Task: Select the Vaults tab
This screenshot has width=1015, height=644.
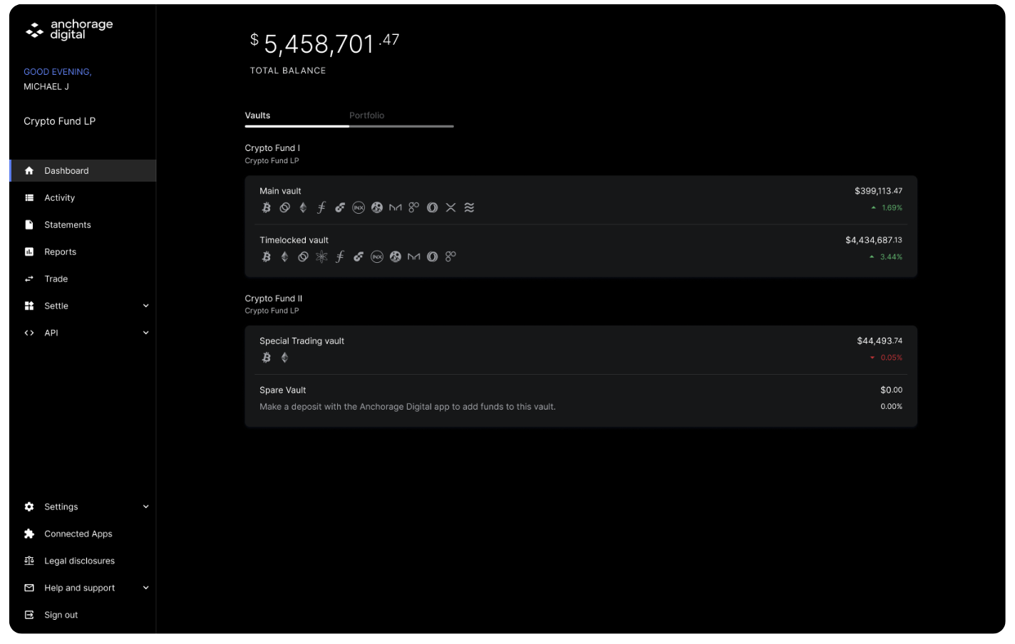Action: pos(257,115)
